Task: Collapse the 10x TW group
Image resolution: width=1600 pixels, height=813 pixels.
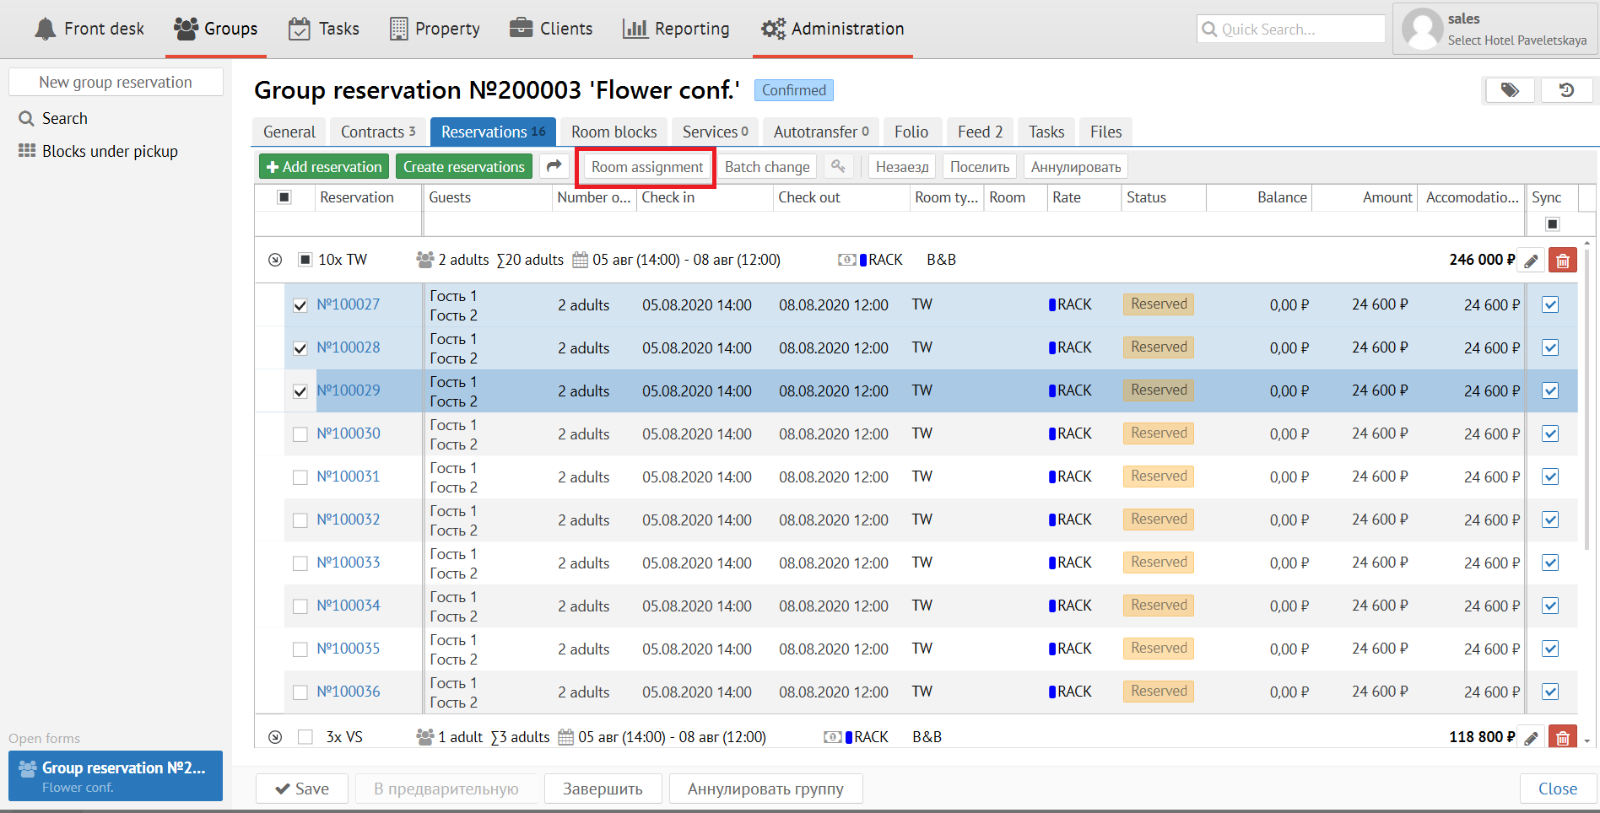Action: (x=275, y=260)
